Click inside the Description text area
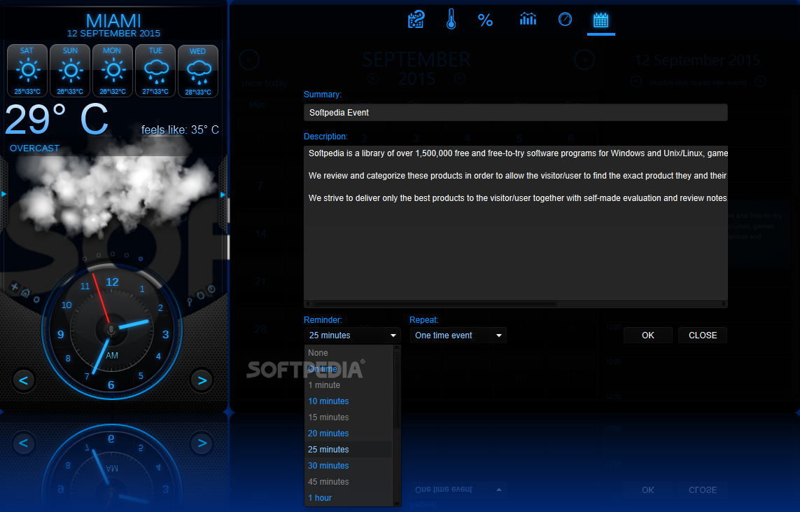Screen dimensions: 800x512 pos(515,223)
